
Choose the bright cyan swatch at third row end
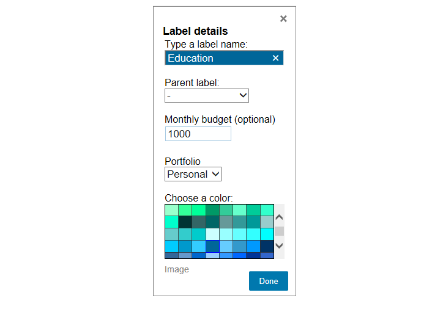267,234
